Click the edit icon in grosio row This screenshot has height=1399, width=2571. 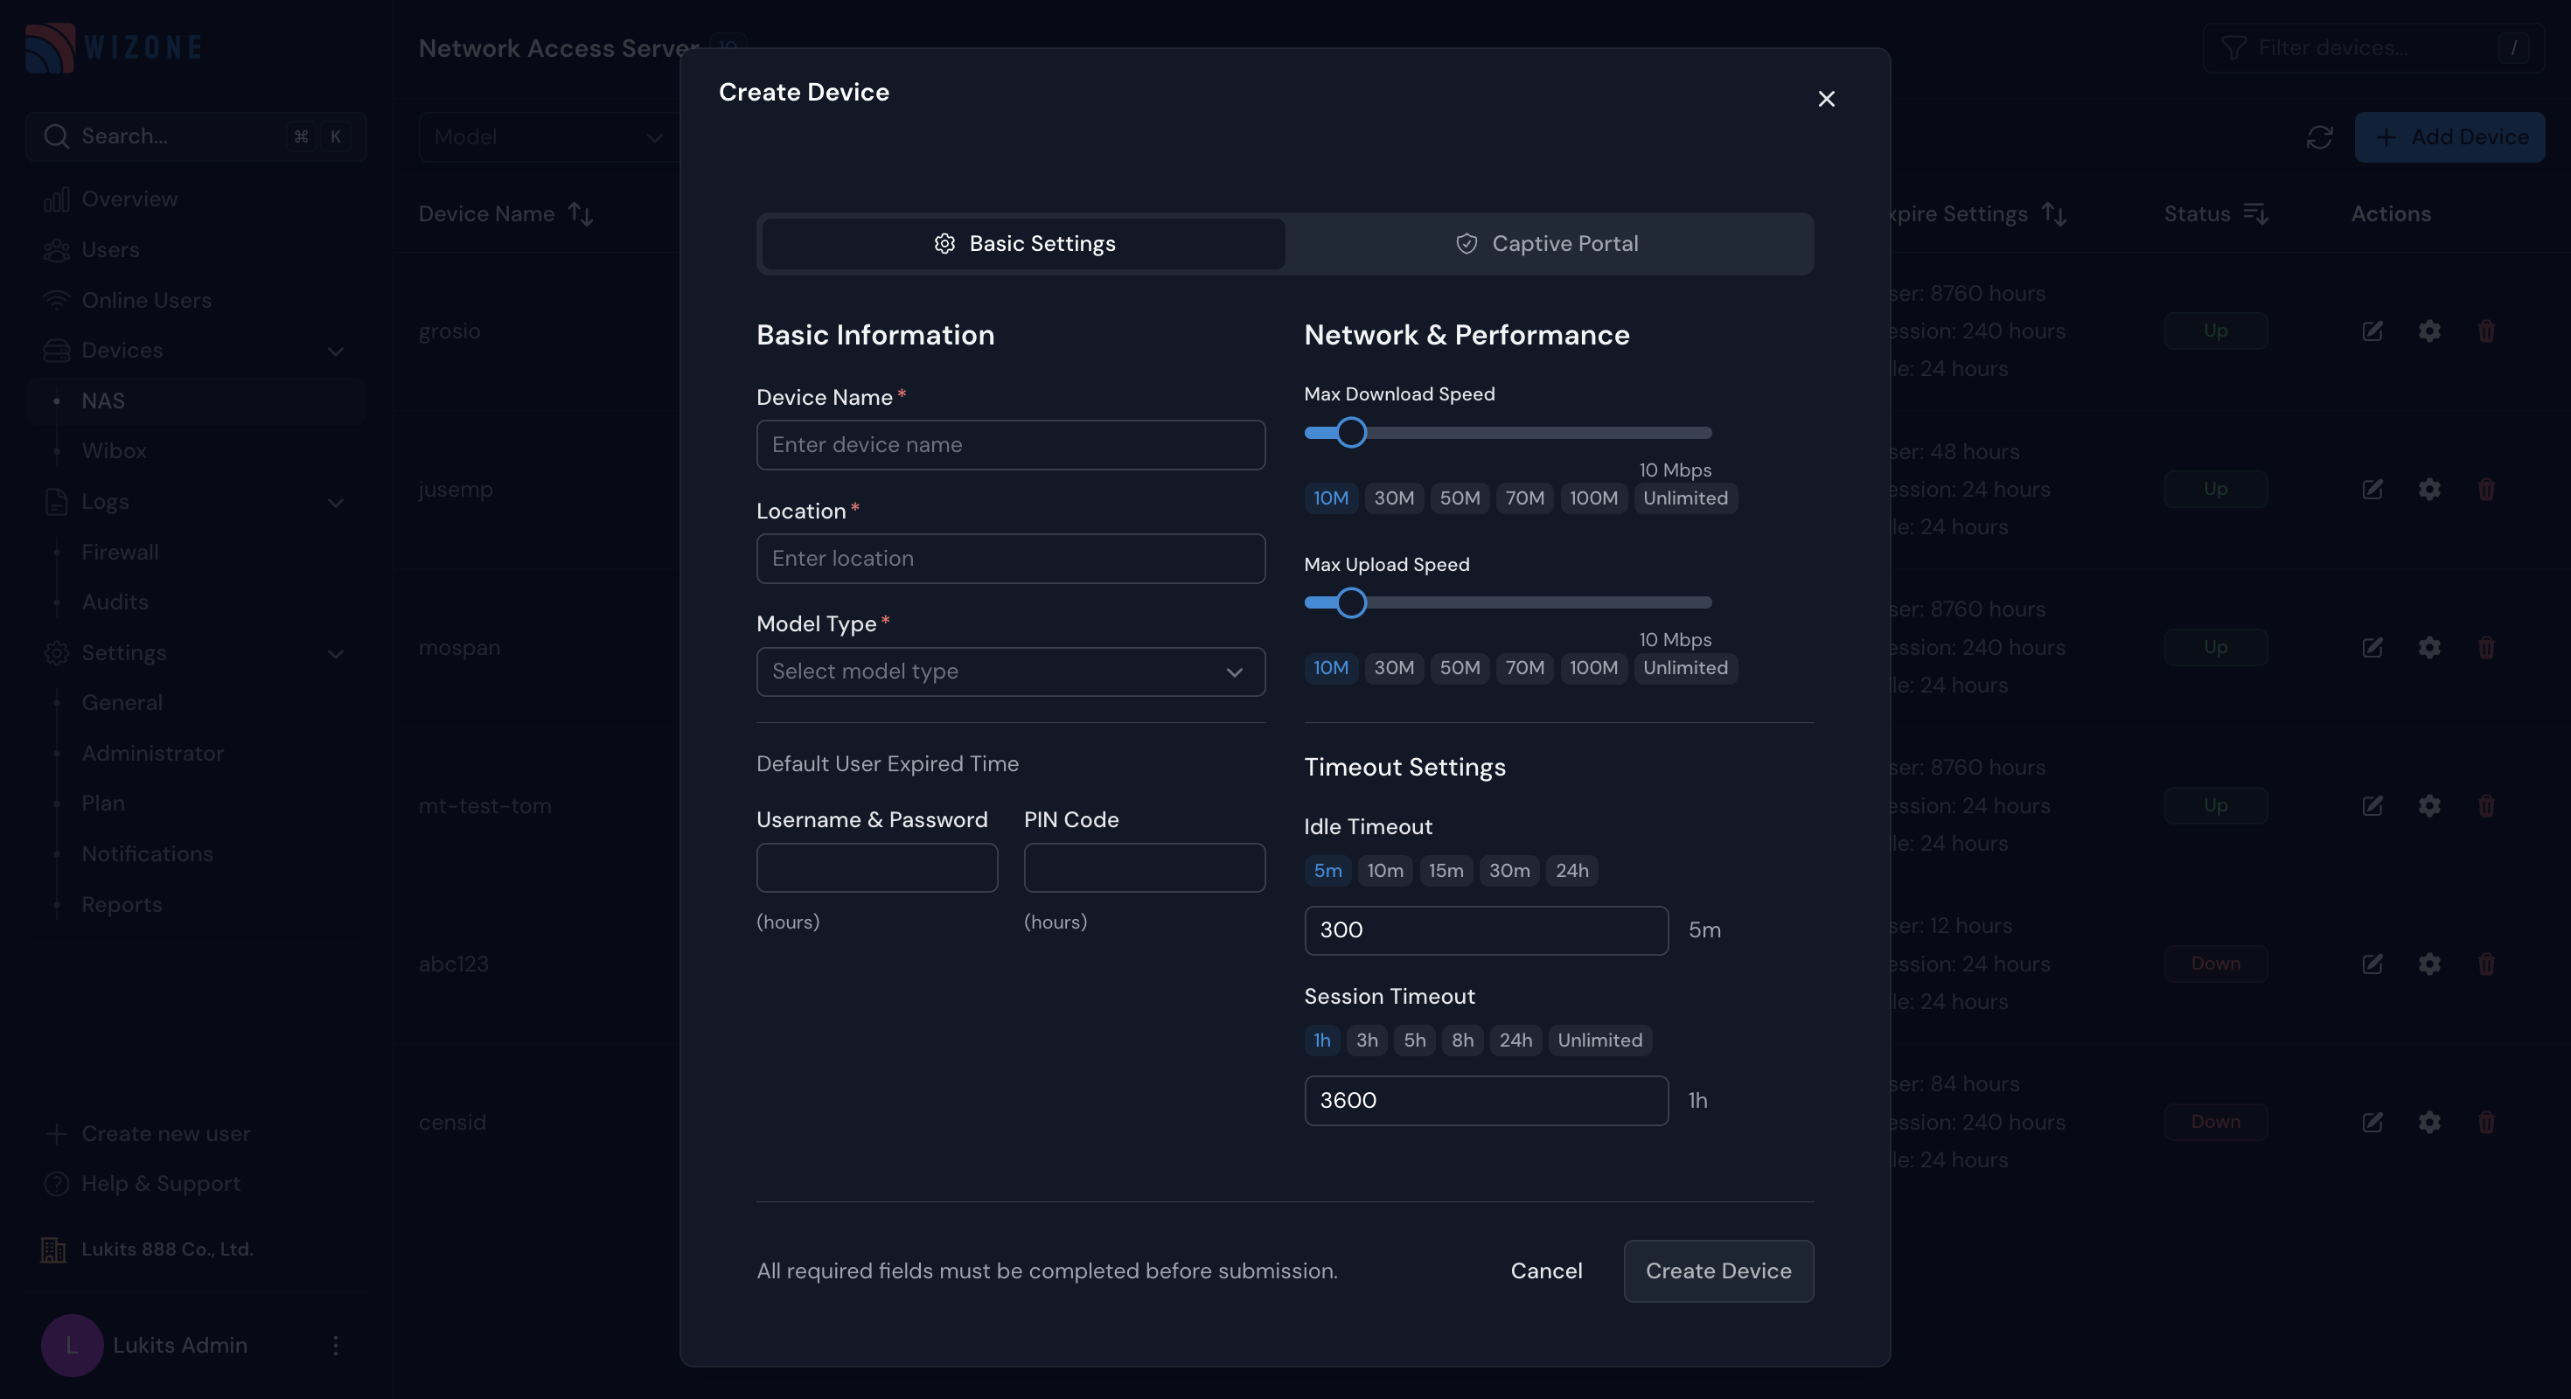click(x=2372, y=331)
